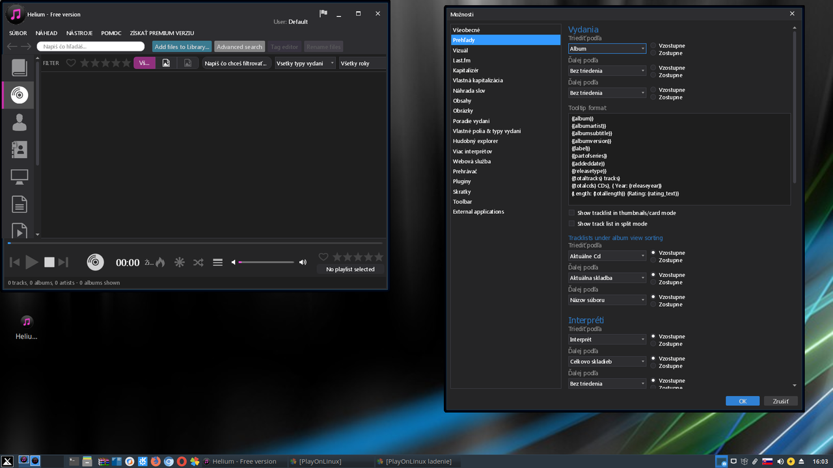Screen dimensions: 833x468
Task: Open the Library book icon in Helium sidebar
Action: coord(20,68)
